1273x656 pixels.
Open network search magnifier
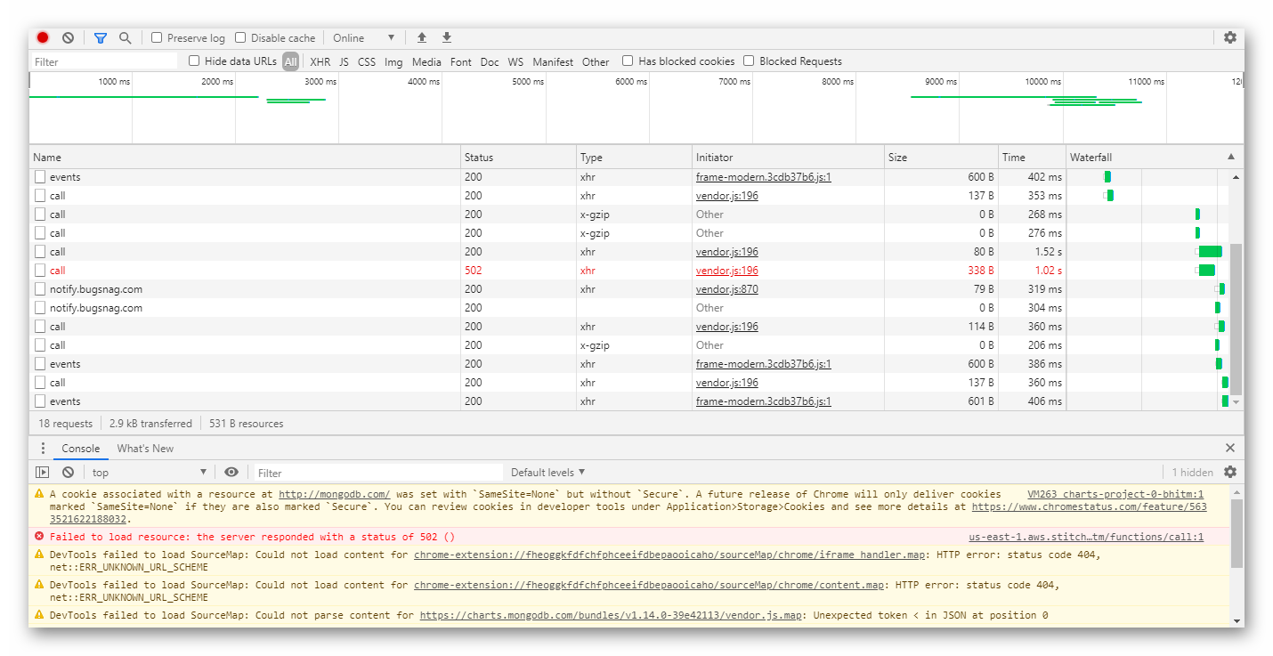(126, 38)
